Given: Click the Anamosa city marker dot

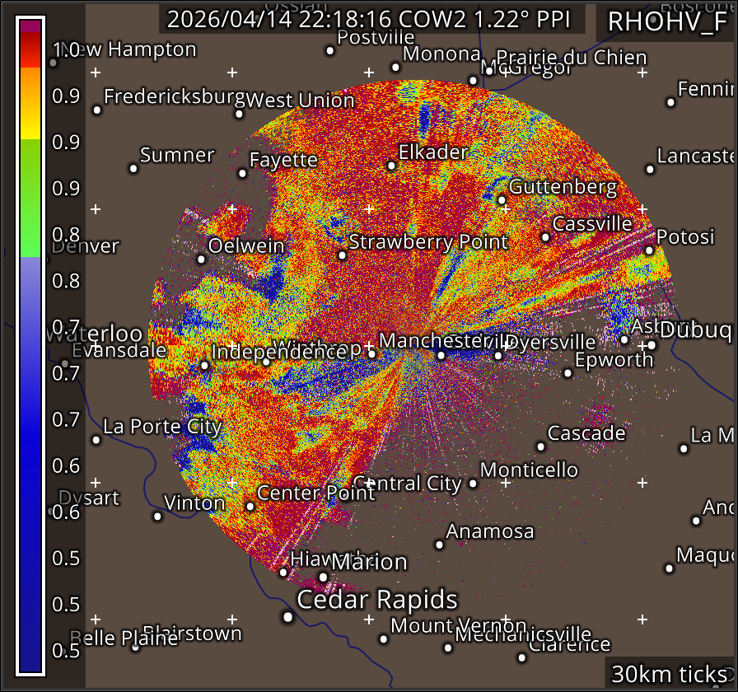Looking at the screenshot, I should pos(440,545).
